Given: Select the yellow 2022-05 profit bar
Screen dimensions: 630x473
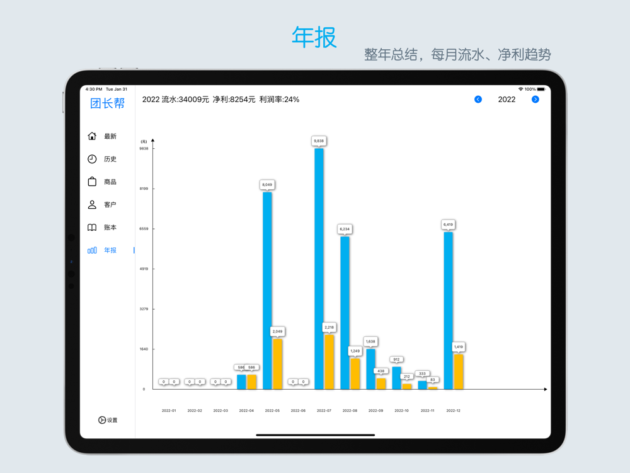Looking at the screenshot, I should point(278,364).
